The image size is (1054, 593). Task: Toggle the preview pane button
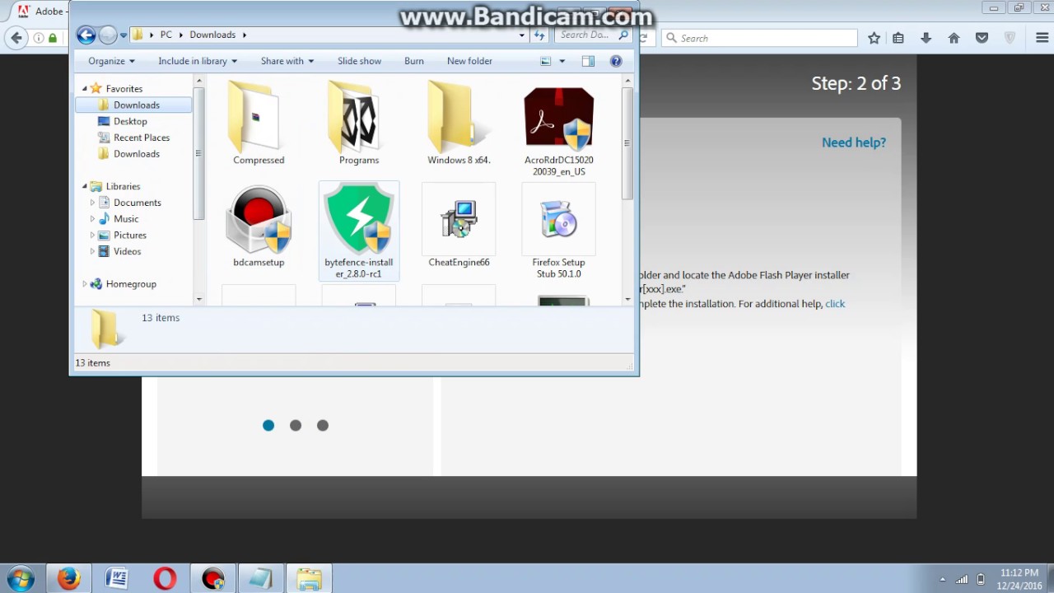588,61
